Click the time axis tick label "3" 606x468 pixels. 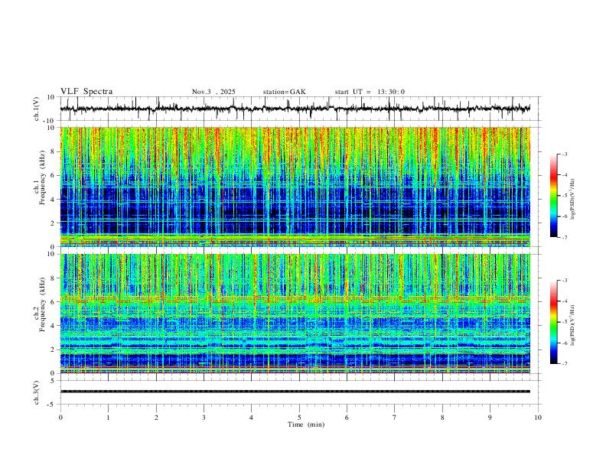coord(204,418)
